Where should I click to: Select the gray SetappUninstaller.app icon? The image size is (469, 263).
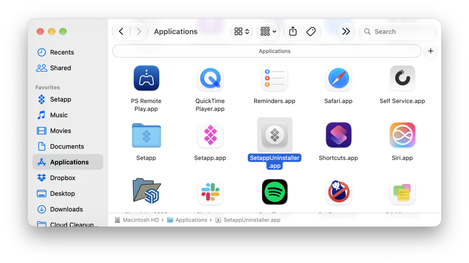pos(275,135)
